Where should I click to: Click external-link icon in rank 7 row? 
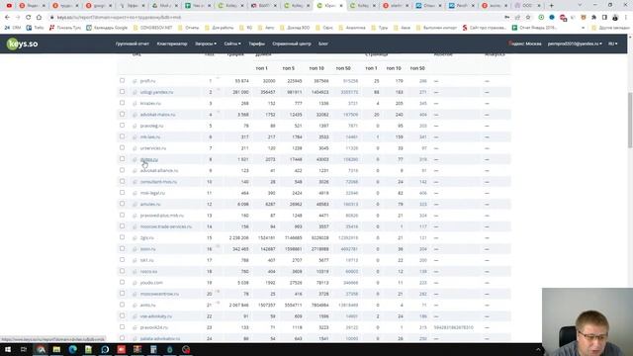(x=135, y=148)
